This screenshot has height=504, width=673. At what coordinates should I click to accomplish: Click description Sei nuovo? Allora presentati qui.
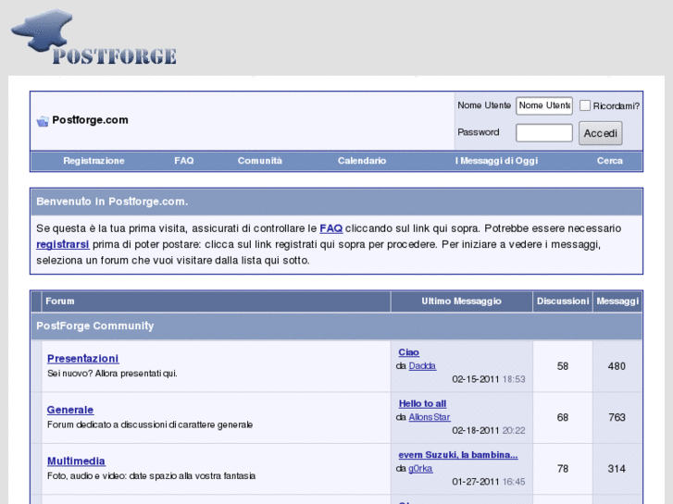point(112,374)
